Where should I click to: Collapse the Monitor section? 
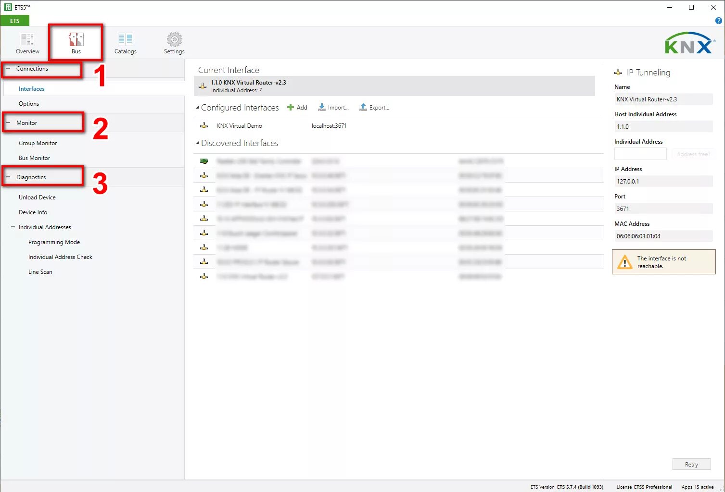point(8,123)
